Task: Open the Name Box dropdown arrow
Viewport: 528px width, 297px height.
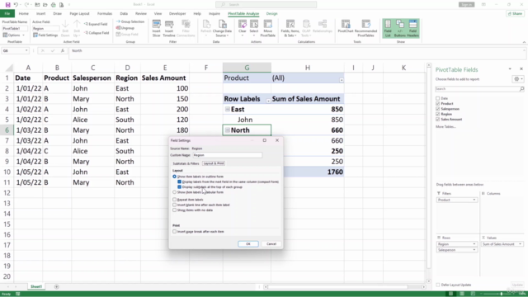Action: pos(26,50)
